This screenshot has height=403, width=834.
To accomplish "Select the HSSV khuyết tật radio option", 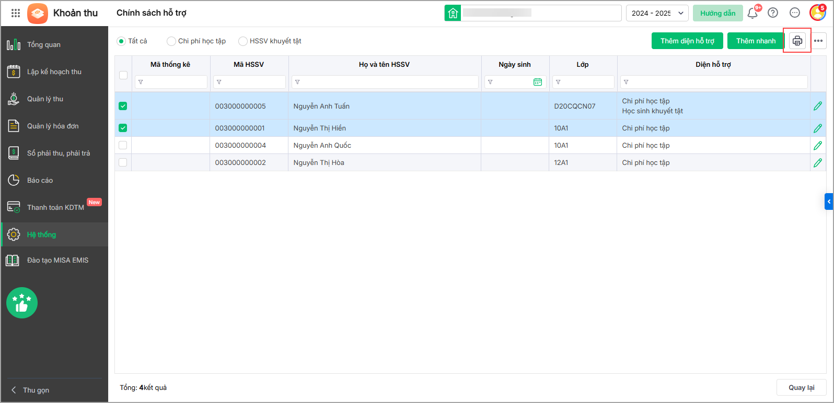I will (243, 41).
